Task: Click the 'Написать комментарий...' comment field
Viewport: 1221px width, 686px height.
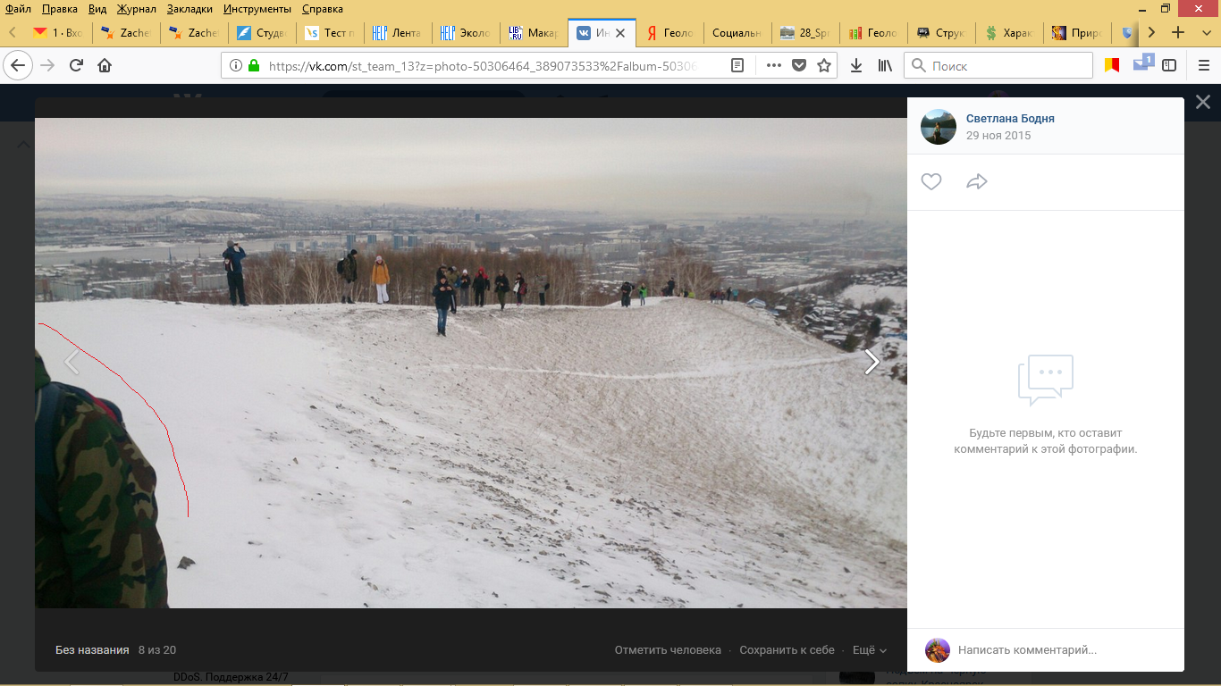Action: pos(1027,650)
